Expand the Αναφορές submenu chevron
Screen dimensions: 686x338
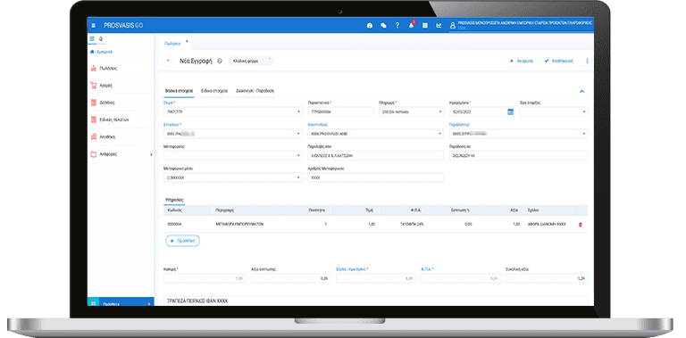click(151, 154)
